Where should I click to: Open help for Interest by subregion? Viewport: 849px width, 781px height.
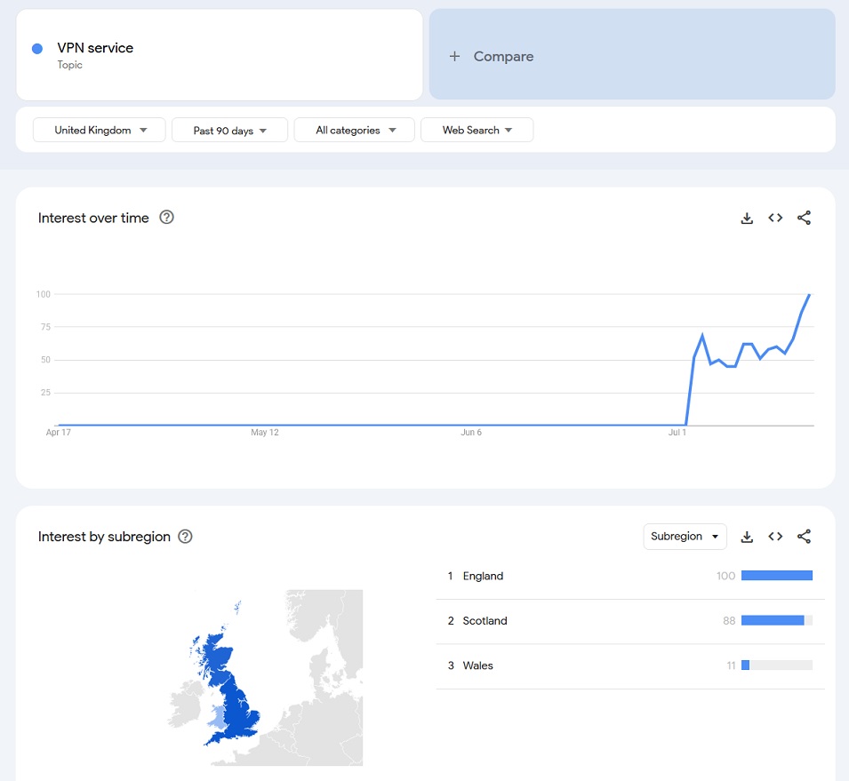(185, 537)
